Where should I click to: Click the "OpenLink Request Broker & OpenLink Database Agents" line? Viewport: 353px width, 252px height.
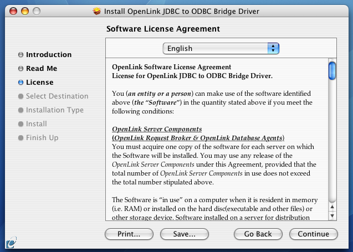point(198,138)
